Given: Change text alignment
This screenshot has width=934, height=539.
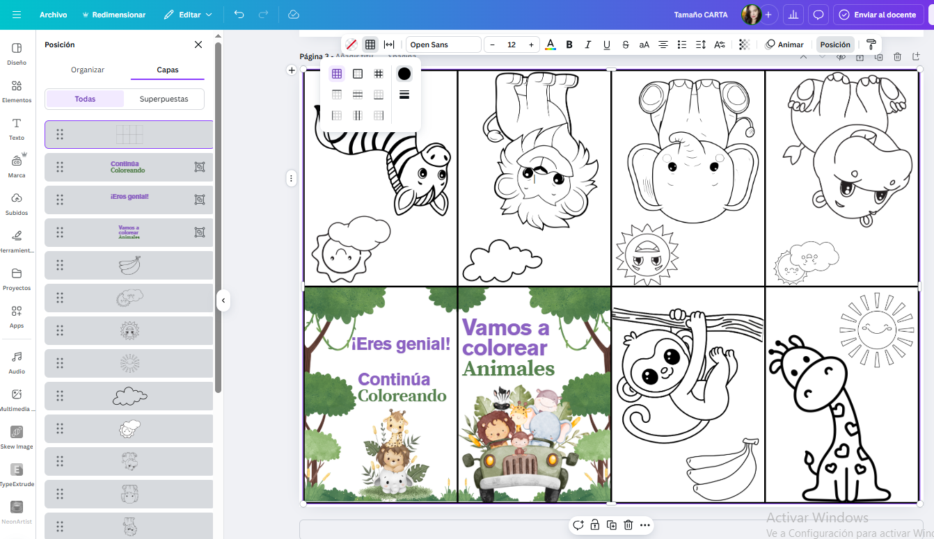Looking at the screenshot, I should 663,45.
